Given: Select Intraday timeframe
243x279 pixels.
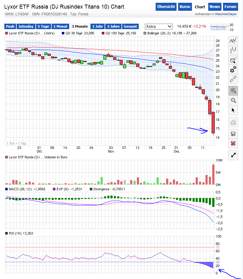Looking at the screenshot, I should pos(26,26).
